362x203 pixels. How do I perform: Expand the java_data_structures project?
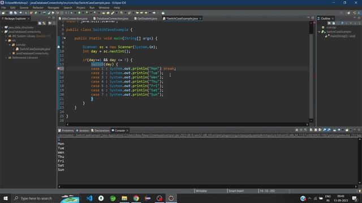point(2,28)
